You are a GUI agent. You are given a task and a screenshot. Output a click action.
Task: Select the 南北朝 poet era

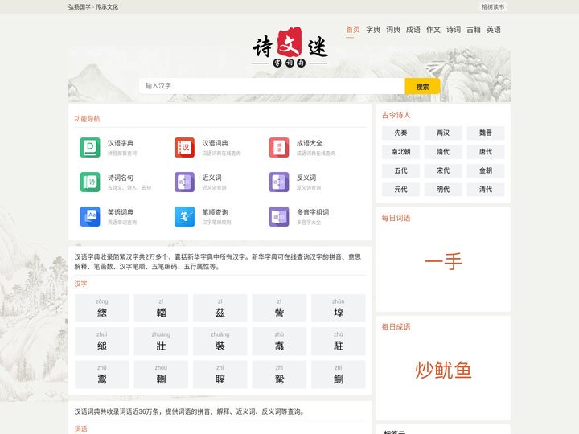coord(400,152)
